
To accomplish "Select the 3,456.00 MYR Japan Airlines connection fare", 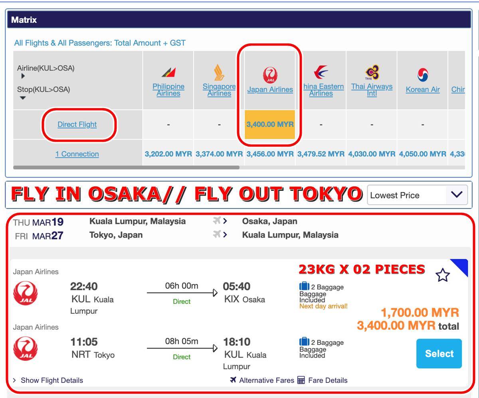I will tap(270, 154).
